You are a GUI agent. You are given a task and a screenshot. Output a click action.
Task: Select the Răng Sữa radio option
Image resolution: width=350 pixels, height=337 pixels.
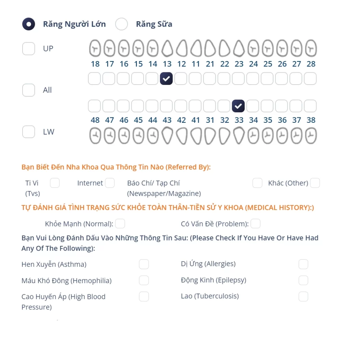pos(121,24)
